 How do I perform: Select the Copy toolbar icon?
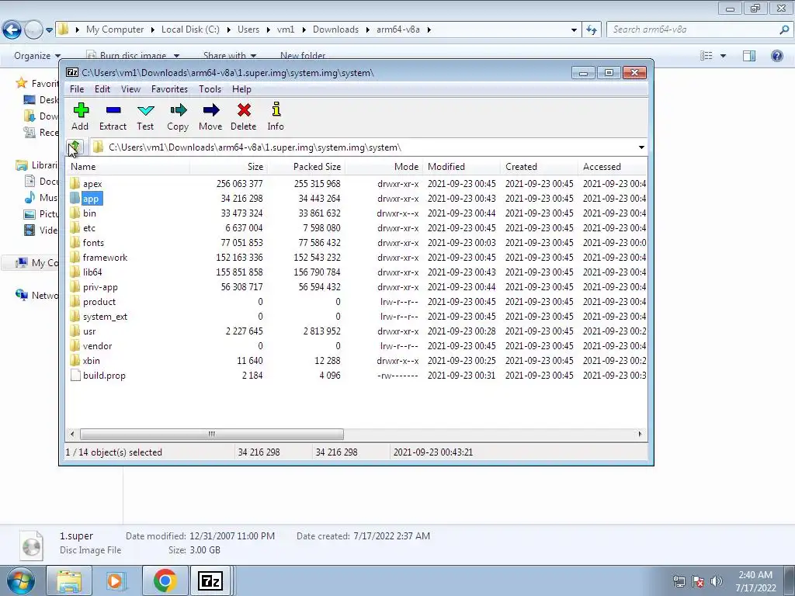(x=178, y=110)
